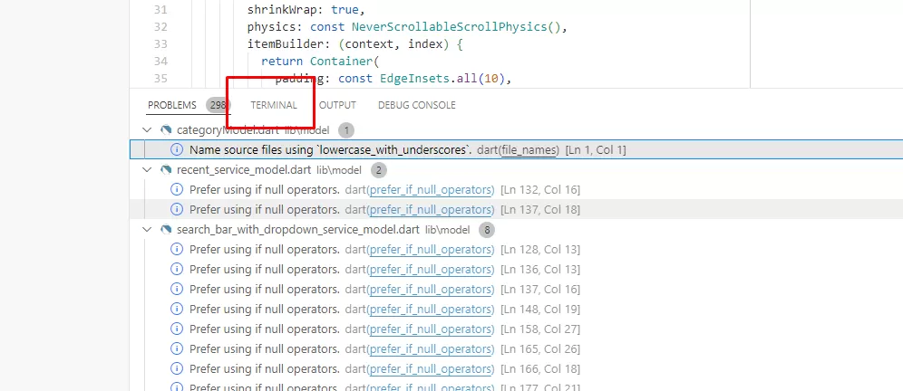Select the PROBLEMS tab
Image resolution: width=903 pixels, height=391 pixels.
[172, 105]
